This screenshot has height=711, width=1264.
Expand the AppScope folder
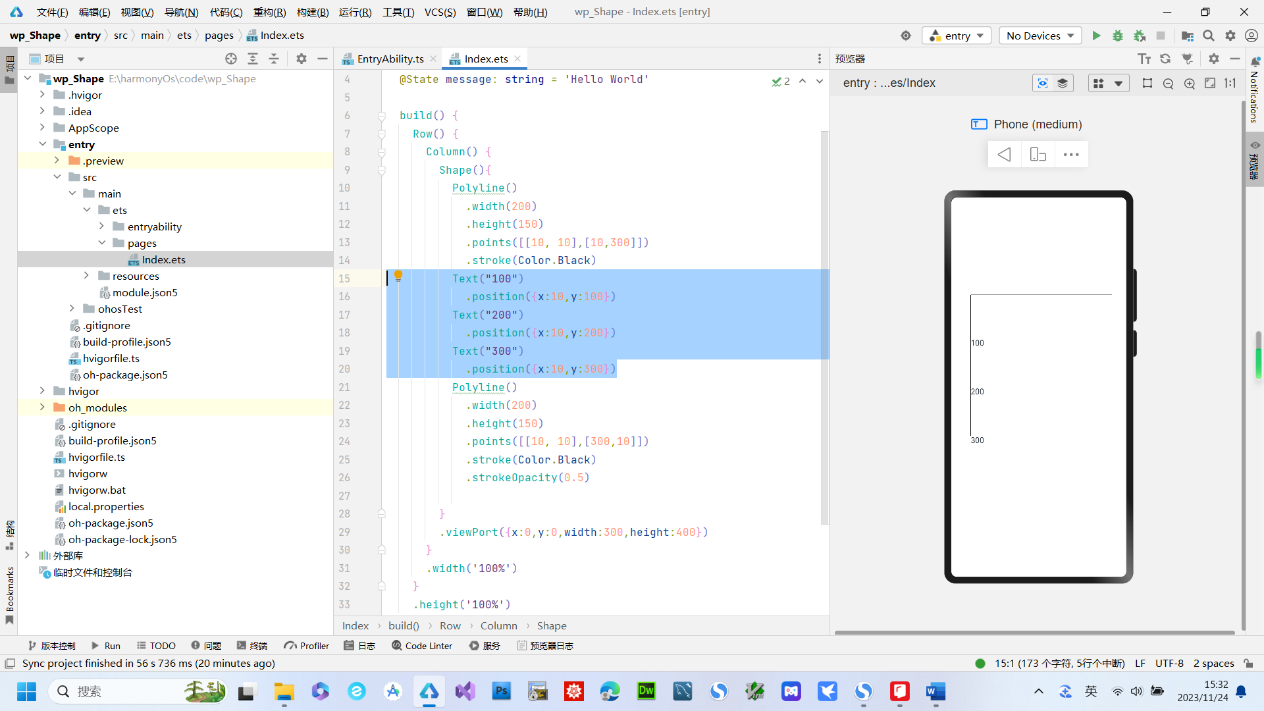[x=42, y=128]
